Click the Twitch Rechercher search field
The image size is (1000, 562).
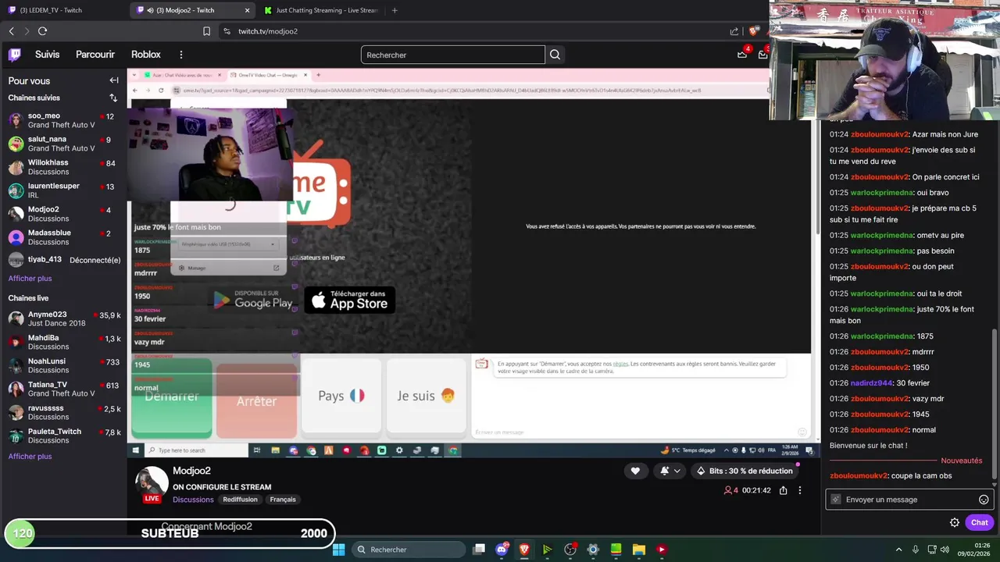coord(453,55)
